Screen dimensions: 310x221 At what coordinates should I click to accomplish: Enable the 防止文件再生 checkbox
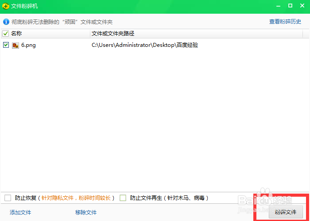(123, 198)
